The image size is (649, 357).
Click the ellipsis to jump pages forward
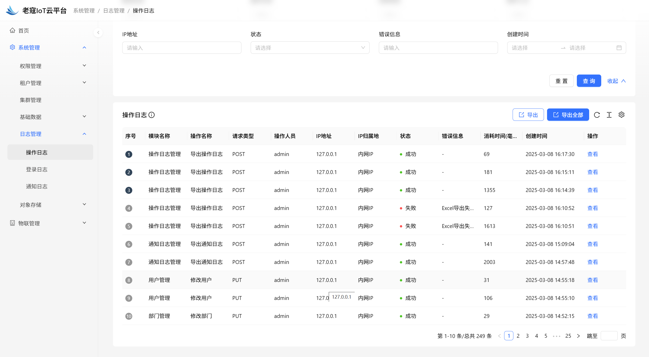click(x=557, y=336)
